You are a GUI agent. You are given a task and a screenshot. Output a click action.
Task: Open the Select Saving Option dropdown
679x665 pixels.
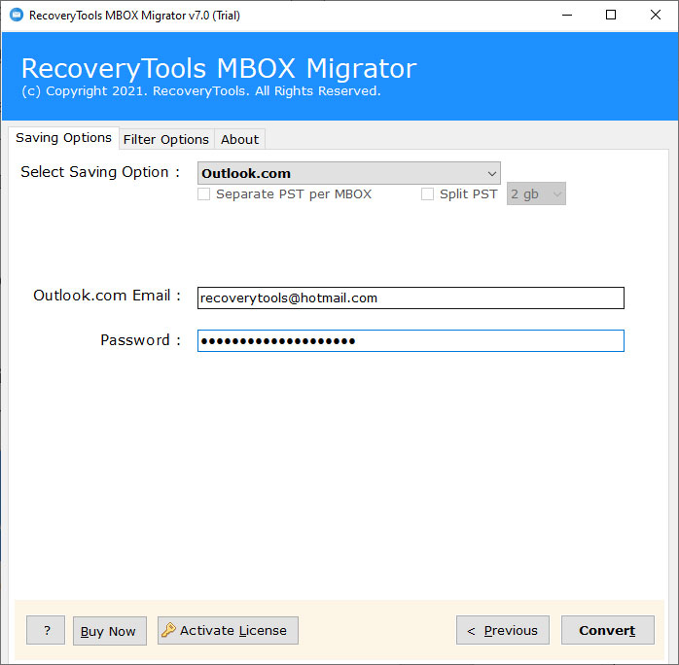tap(349, 173)
